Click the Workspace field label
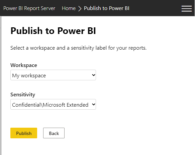This screenshot has width=195, height=155. pos(24,65)
